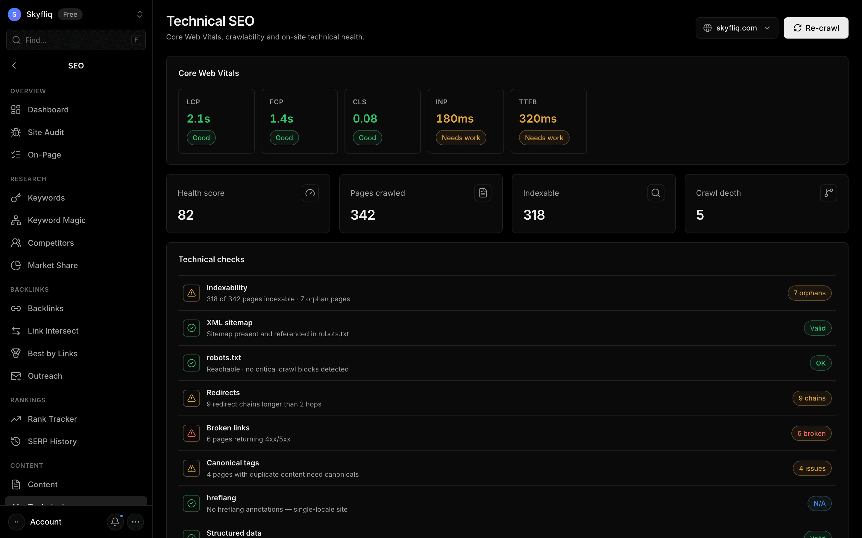Click the Indexable search icon
Image resolution: width=862 pixels, height=538 pixels.
(656, 193)
